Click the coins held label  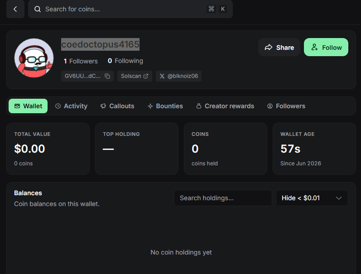click(205, 163)
